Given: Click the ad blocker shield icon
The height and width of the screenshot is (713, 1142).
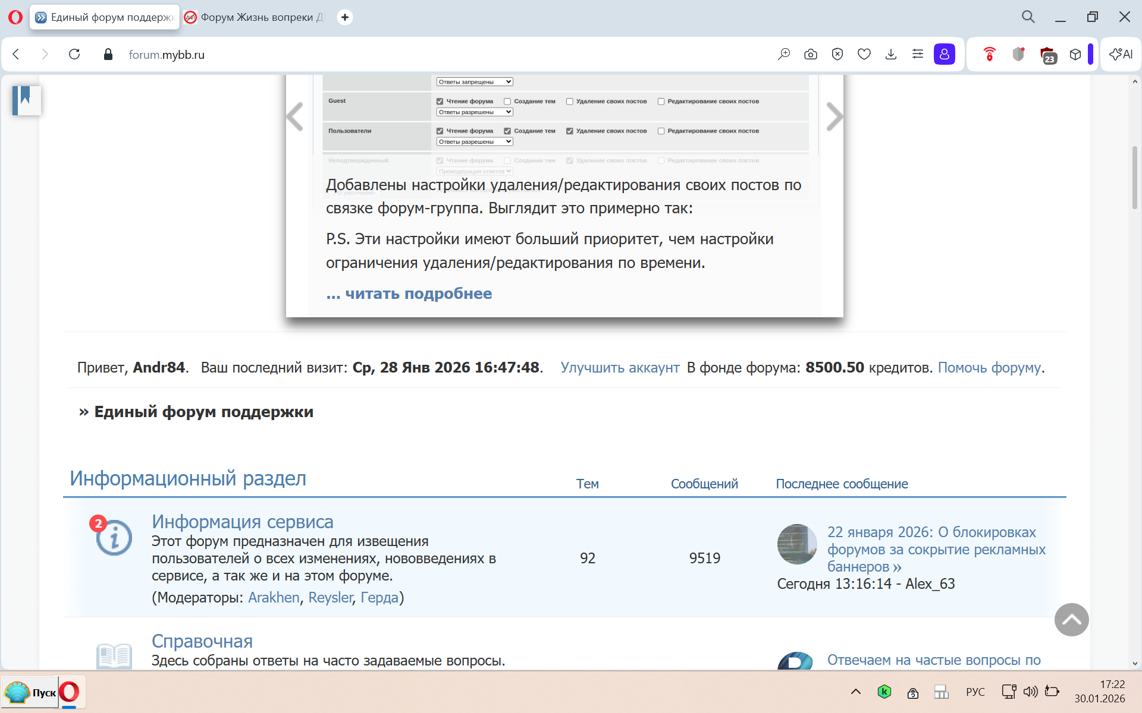Looking at the screenshot, I should [x=837, y=55].
